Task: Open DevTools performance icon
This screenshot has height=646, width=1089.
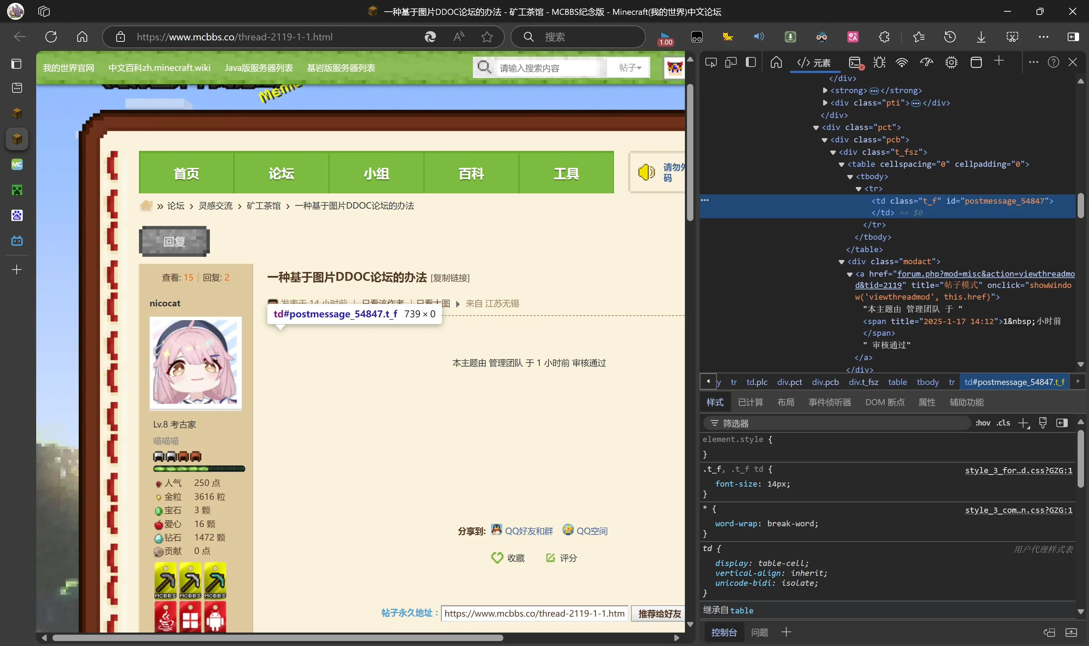Action: (x=927, y=63)
